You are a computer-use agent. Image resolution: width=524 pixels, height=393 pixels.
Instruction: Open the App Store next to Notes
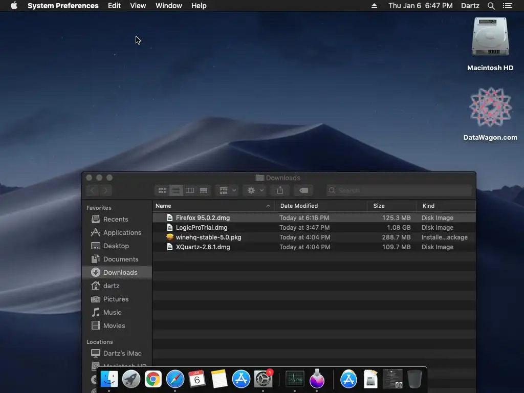241,379
